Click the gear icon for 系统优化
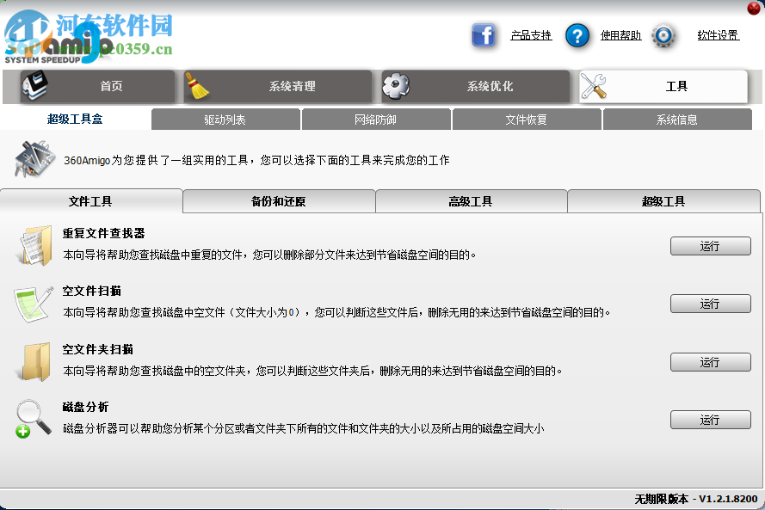Image resolution: width=765 pixels, height=510 pixels. (396, 86)
